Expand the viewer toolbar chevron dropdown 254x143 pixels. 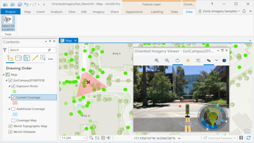pos(216,60)
